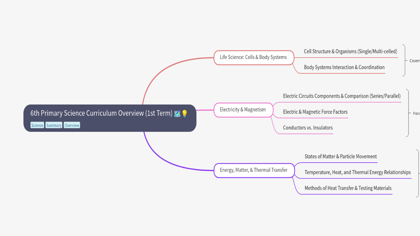Select the Electricity & Magnetism node
420x236 pixels.
point(243,110)
